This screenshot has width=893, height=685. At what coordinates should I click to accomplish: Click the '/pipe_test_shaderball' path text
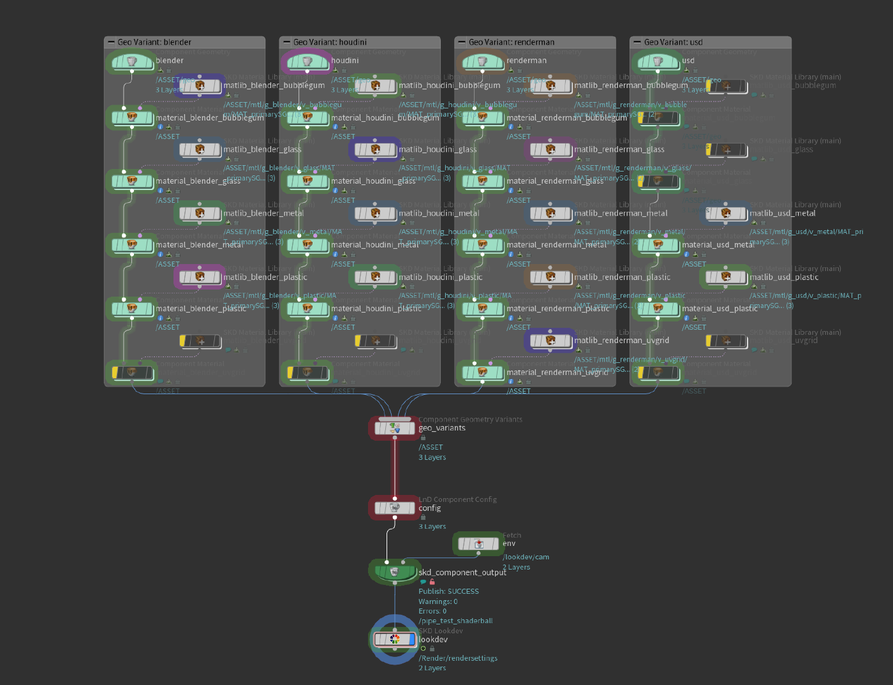[455, 621]
